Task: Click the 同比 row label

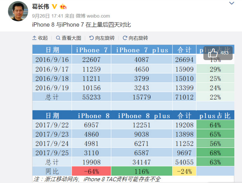Action: click(x=52, y=171)
